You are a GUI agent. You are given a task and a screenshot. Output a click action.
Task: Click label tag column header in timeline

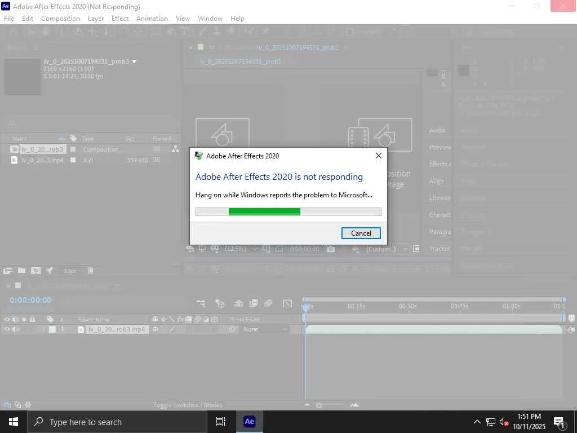[50, 319]
